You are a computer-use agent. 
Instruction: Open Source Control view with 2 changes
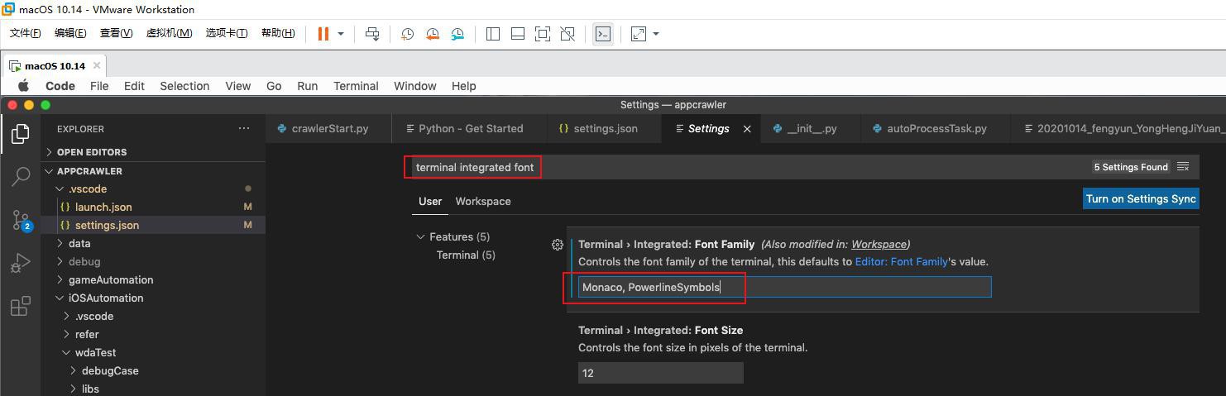[x=21, y=220]
